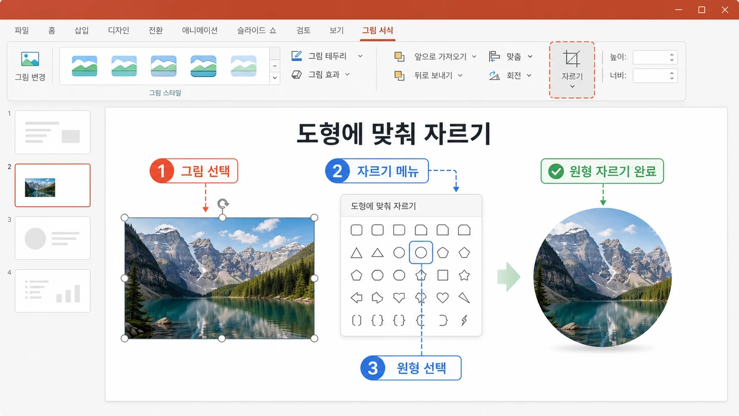Switch to the 애니메이션 tab
The width and height of the screenshot is (739, 416).
pos(200,30)
